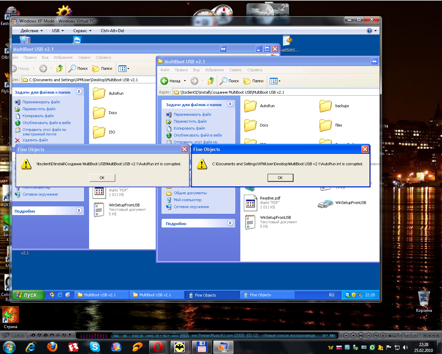Click the address bar in right Explorer window
The width and height of the screenshot is (442, 354).
click(276, 92)
